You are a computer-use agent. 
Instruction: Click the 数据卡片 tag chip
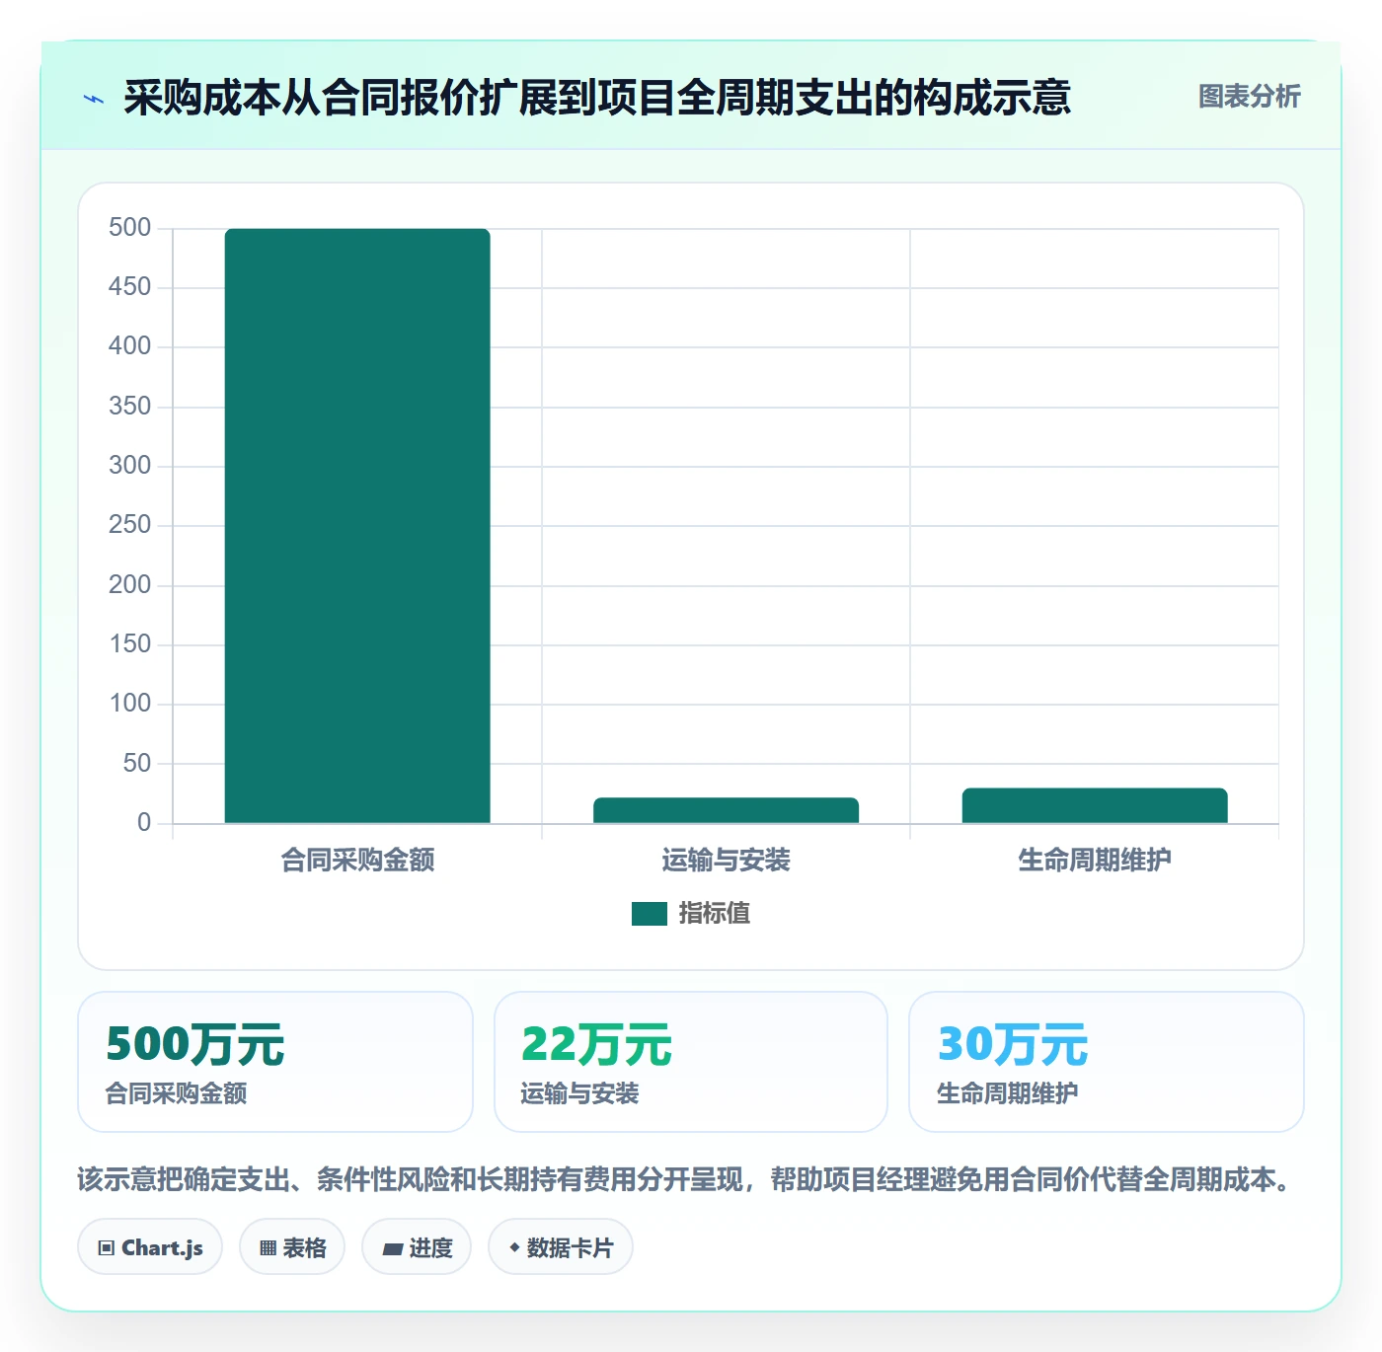click(561, 1247)
